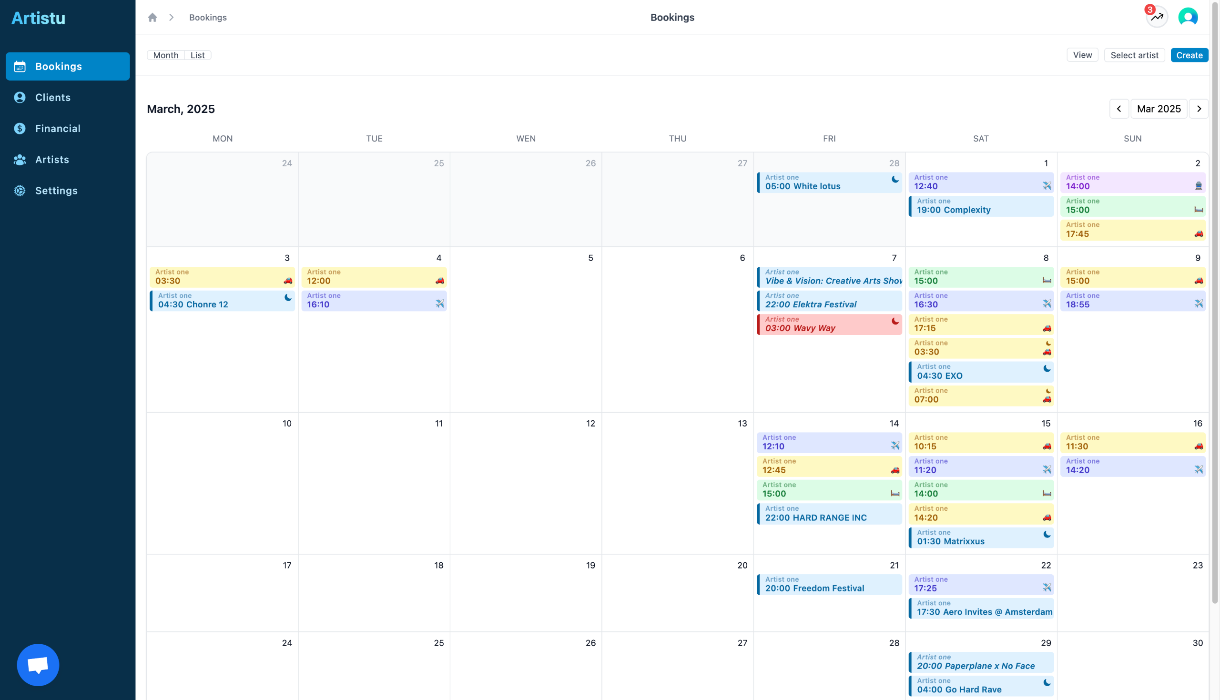This screenshot has height=700, width=1220.
Task: Navigate to Artists in sidebar
Action: [x=52, y=160]
